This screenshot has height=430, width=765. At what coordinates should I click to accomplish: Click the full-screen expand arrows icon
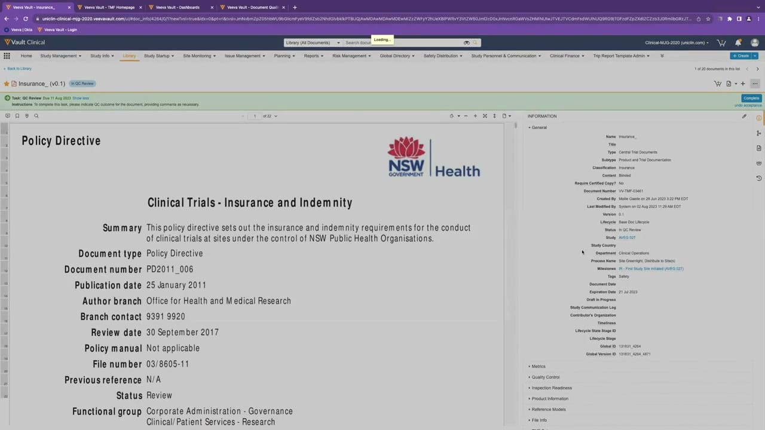485,116
